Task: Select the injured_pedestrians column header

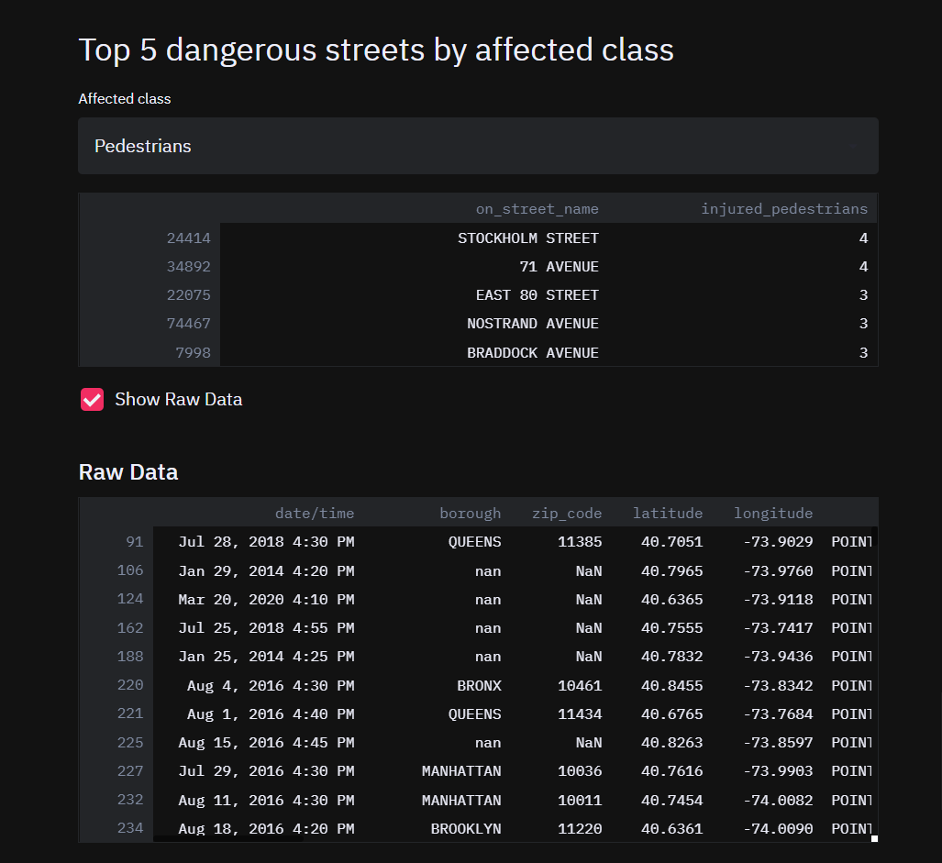Action: point(784,208)
